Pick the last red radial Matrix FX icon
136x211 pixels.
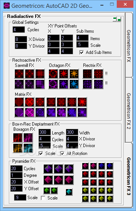[82, 102]
